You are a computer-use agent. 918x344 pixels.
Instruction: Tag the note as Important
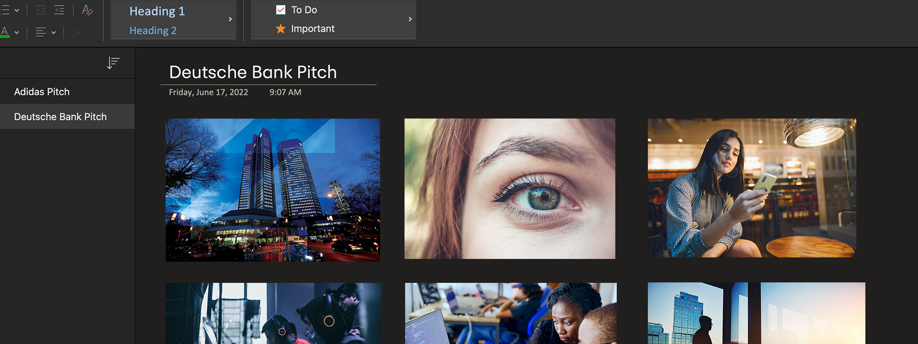(305, 29)
